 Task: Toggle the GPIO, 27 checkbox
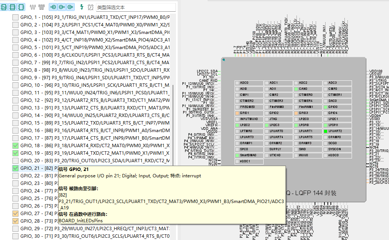tap(15, 214)
